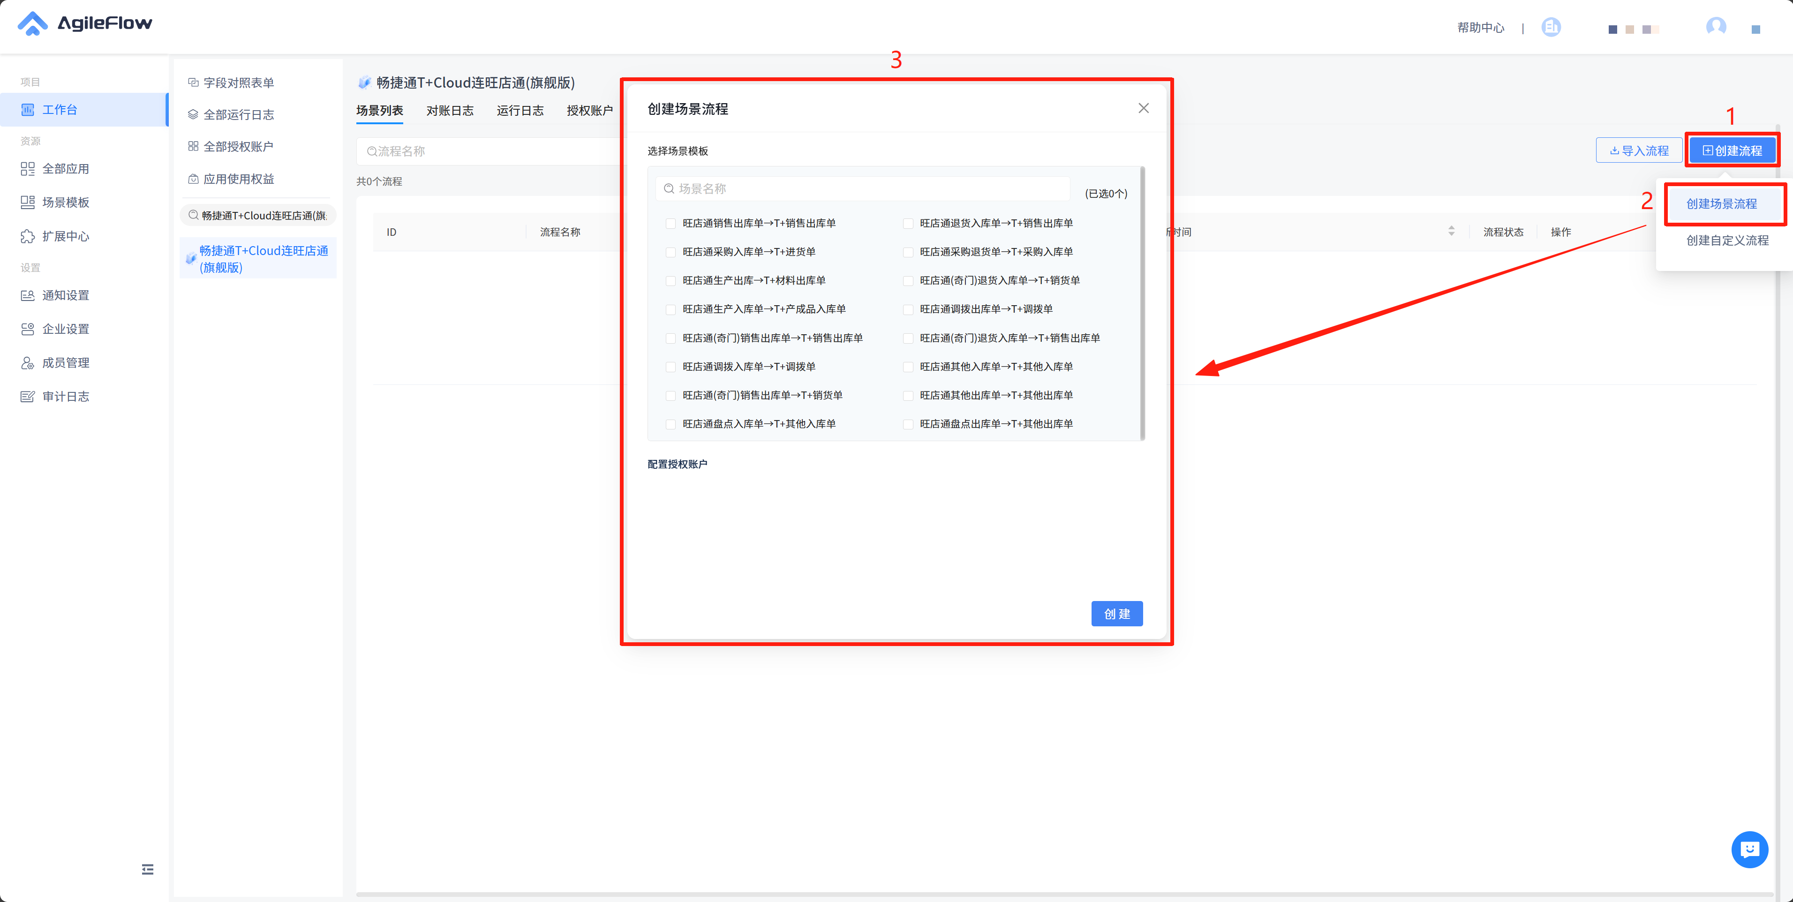The image size is (1793, 902).
Task: Click the template list scrollbar
Action: pyautogui.click(x=1142, y=303)
